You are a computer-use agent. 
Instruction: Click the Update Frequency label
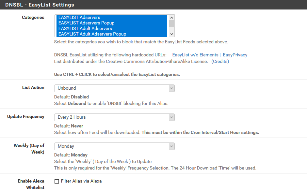26,116
